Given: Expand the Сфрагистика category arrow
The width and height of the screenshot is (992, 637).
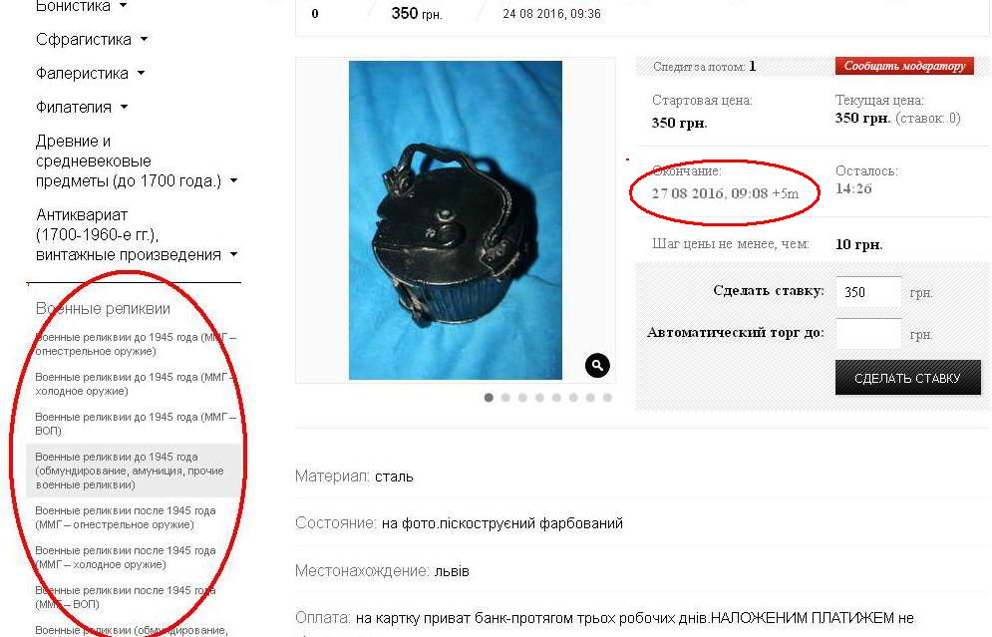Looking at the screenshot, I should click(x=145, y=39).
